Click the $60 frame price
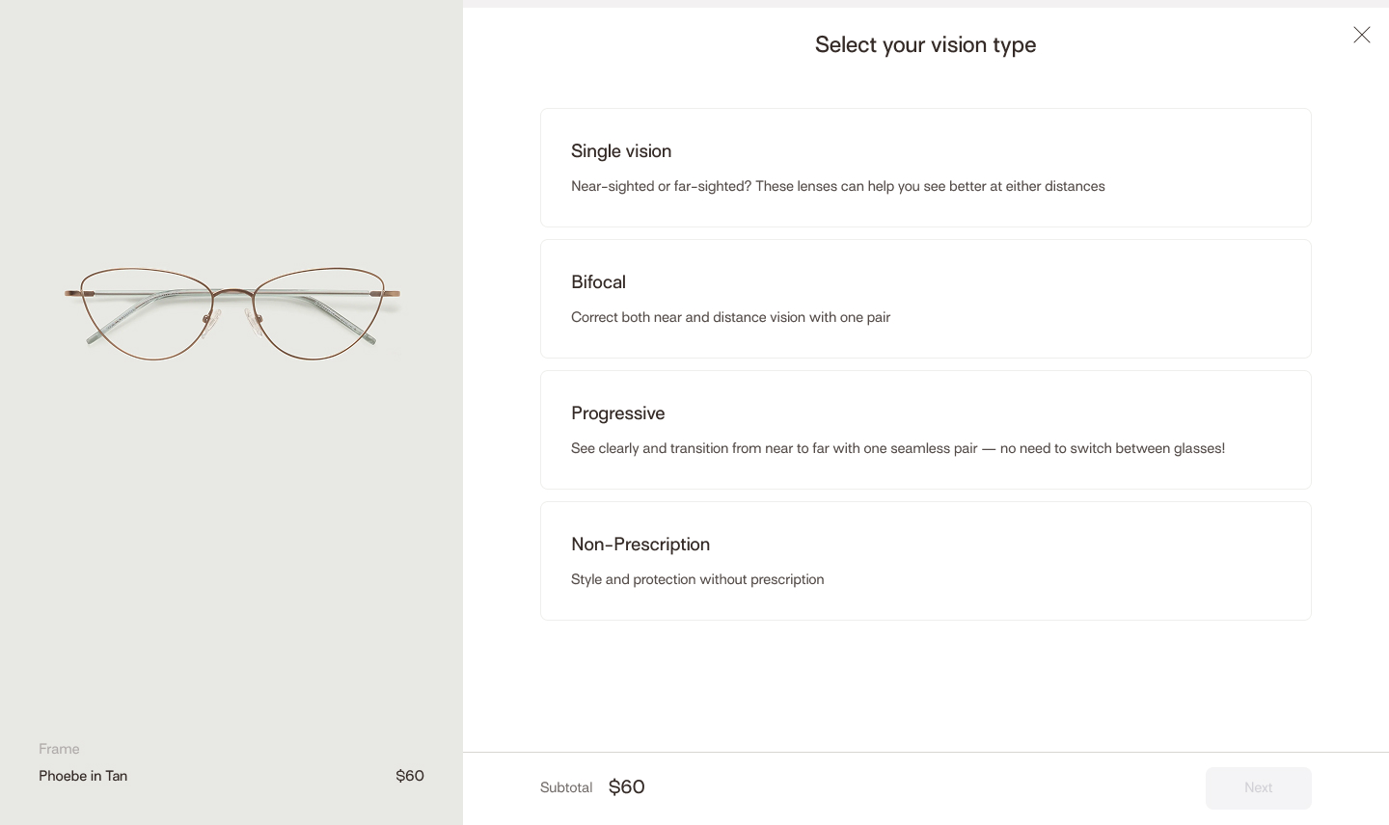Image resolution: width=1389 pixels, height=825 pixels. 410,776
